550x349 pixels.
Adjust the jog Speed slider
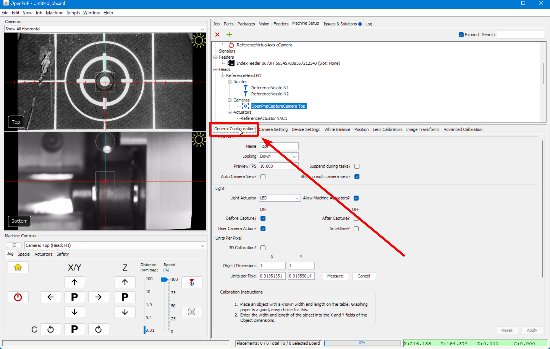[164, 279]
